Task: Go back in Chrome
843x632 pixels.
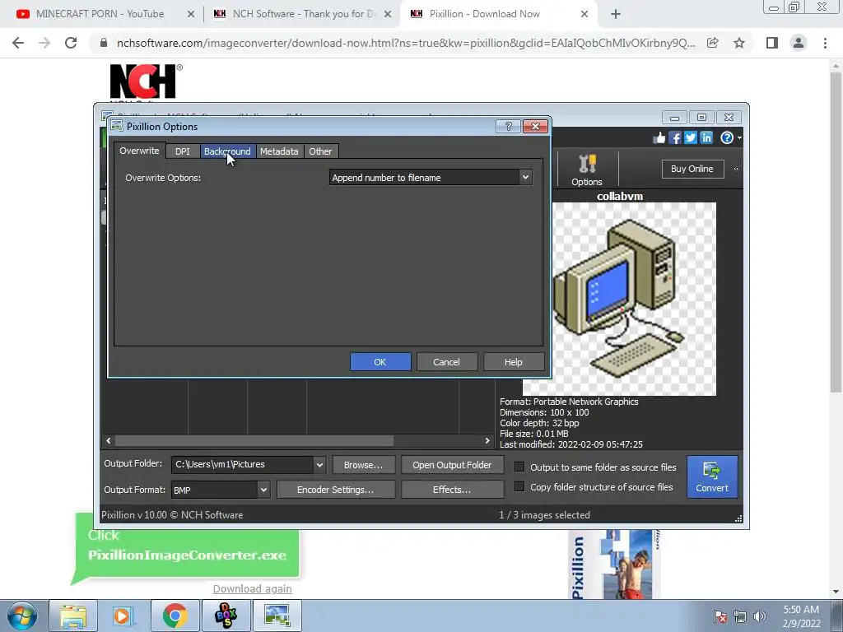Action: coord(18,43)
